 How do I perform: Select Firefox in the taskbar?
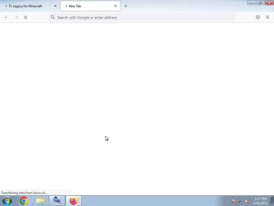click(x=74, y=201)
